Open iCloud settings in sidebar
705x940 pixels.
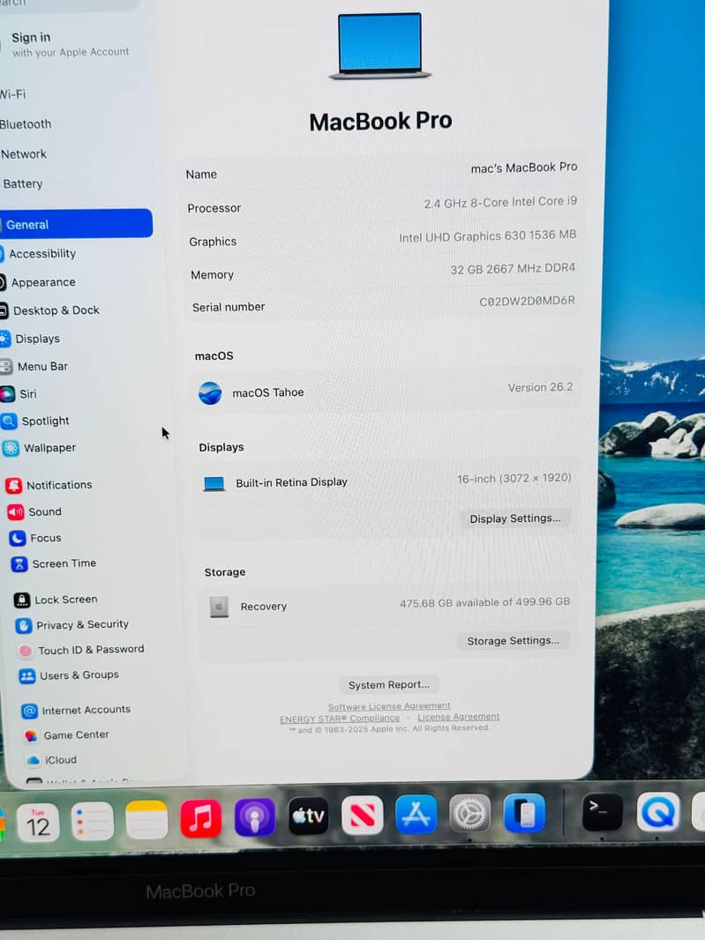51,760
